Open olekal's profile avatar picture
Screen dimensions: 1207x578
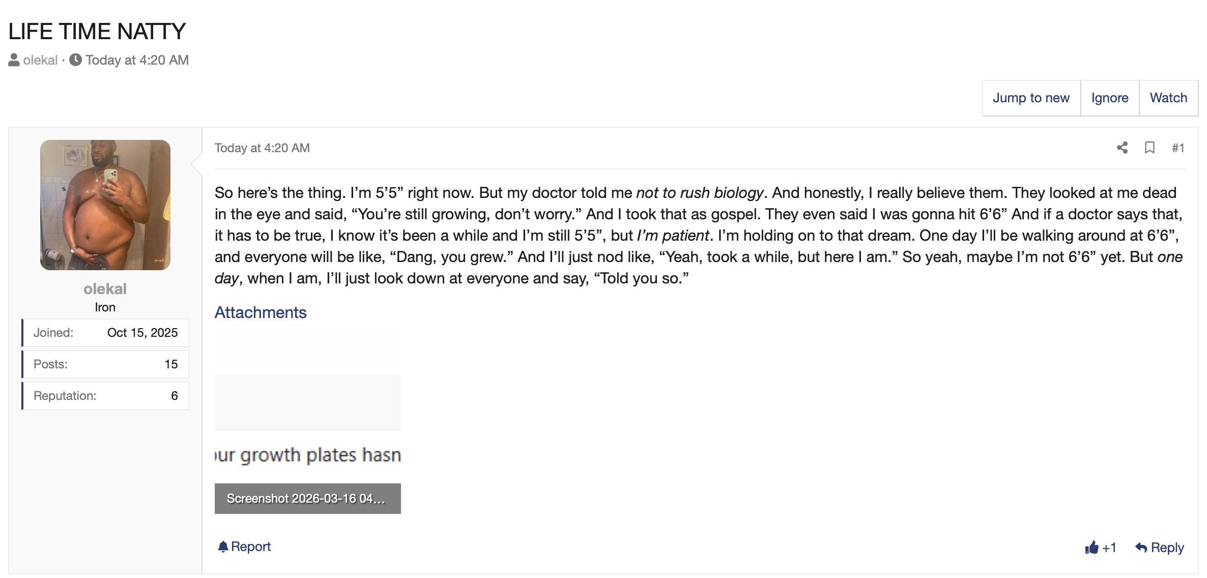click(x=105, y=205)
